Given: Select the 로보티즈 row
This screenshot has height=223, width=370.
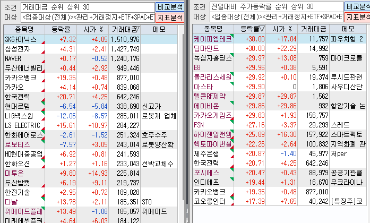Looking at the screenshot, I should [90, 144].
